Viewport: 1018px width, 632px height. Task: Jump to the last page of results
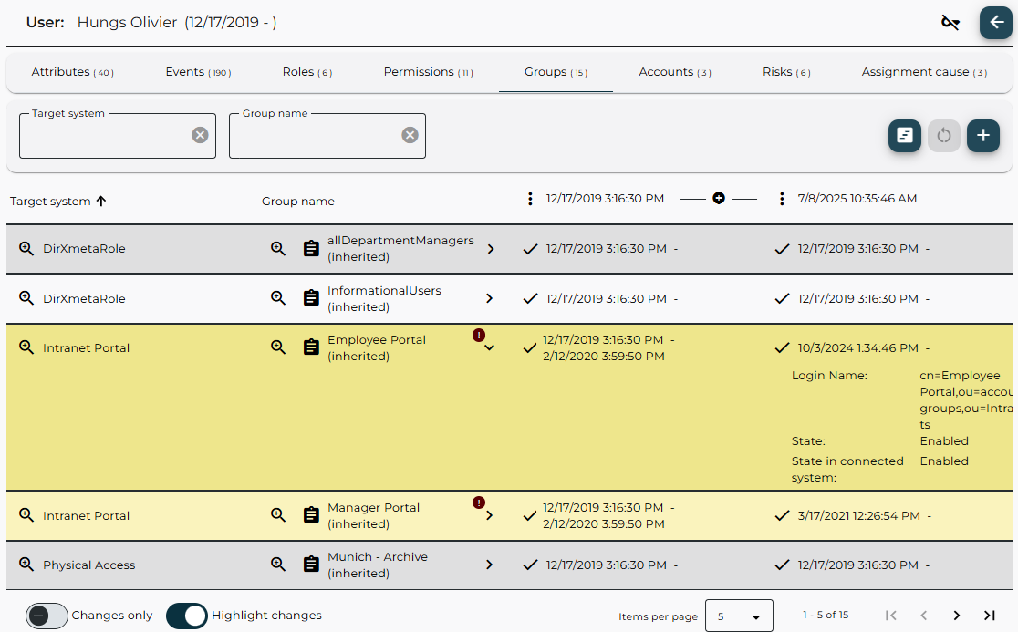pos(989,616)
